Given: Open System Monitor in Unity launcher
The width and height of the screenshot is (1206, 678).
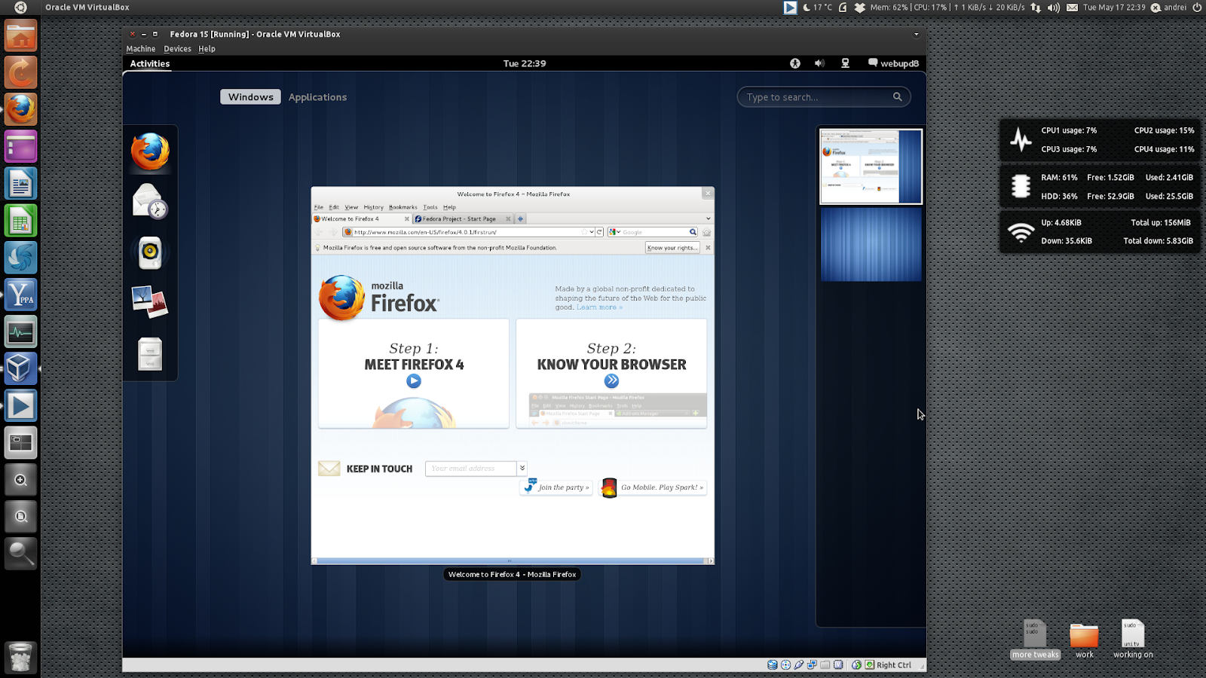Looking at the screenshot, I should (20, 331).
